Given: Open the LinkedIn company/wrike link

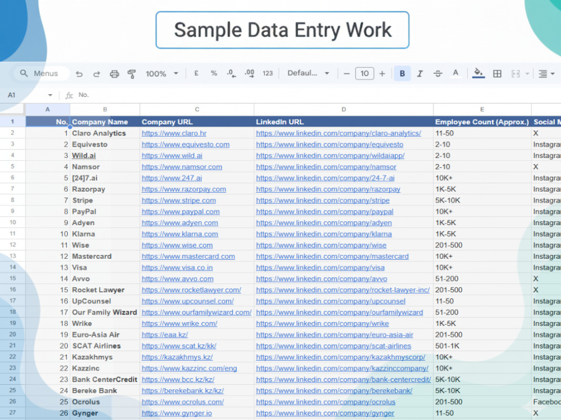Looking at the screenshot, I should point(323,324).
